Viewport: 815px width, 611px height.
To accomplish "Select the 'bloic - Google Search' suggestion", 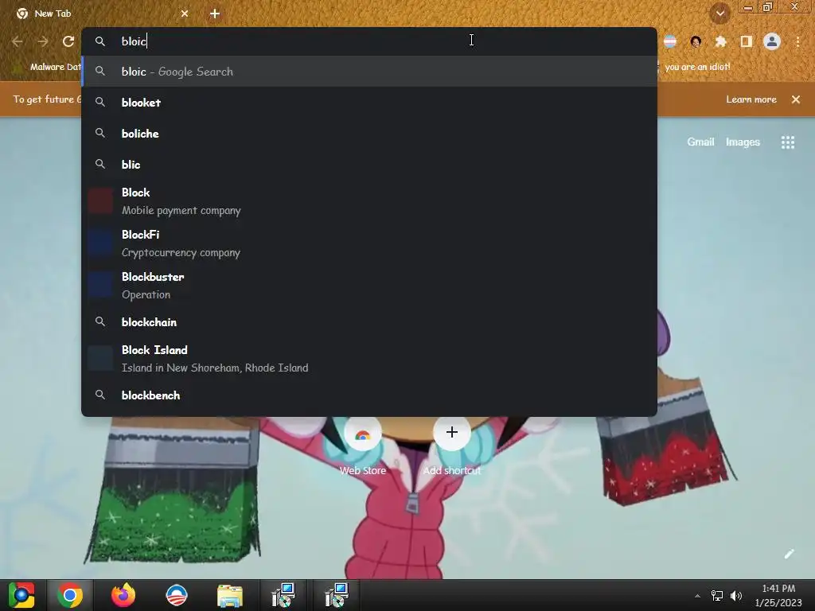I will coord(369,72).
